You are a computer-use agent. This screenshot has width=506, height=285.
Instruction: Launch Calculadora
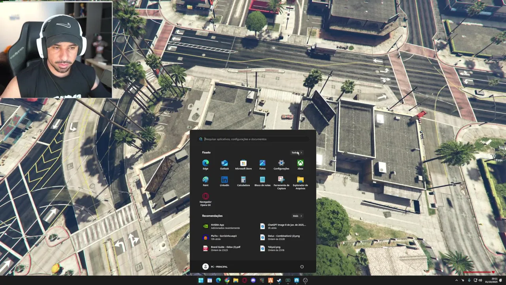click(x=244, y=181)
